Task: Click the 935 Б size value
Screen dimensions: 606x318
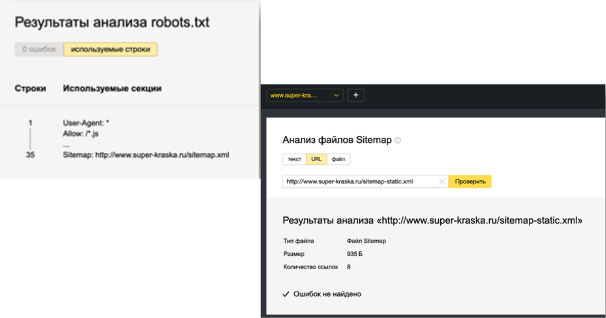Action: point(355,254)
